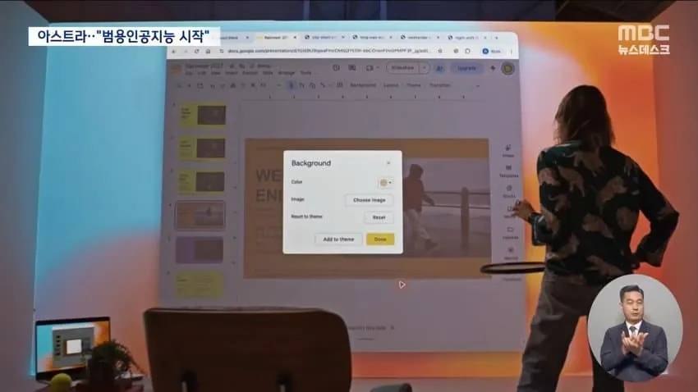
Task: Select the third slide thumbnail
Action: click(202, 181)
